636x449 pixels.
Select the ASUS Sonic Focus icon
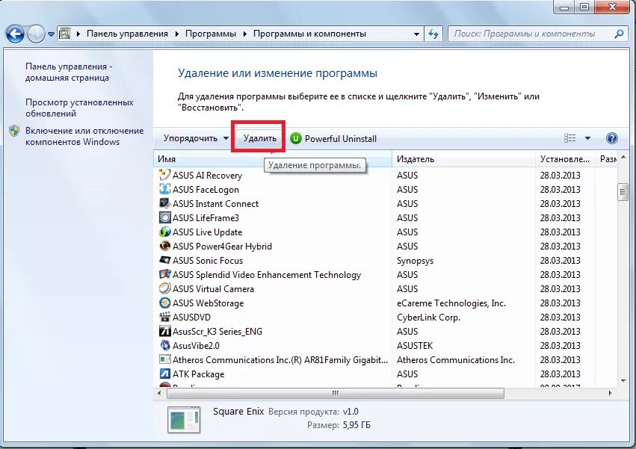[164, 260]
